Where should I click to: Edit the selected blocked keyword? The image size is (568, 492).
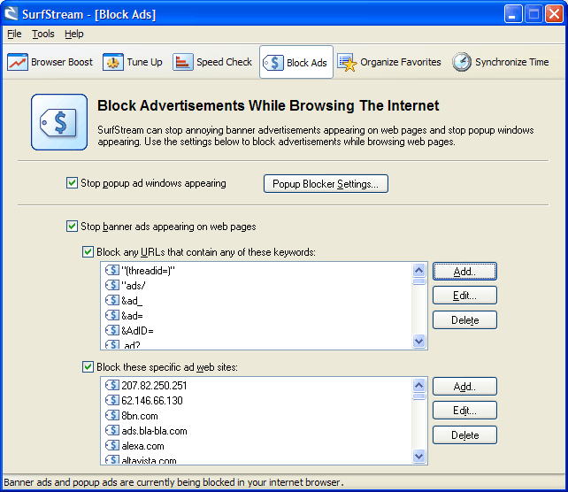pos(464,296)
